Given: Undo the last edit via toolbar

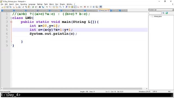Looking at the screenshot, I should [33, 7].
